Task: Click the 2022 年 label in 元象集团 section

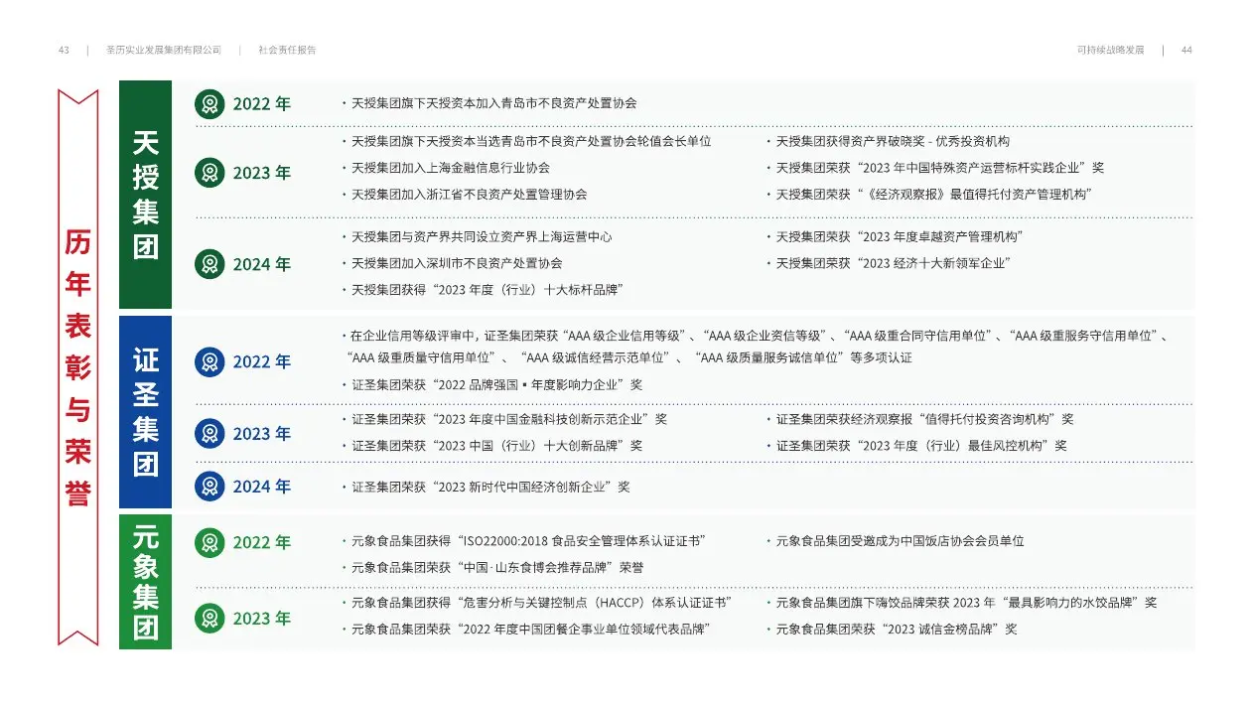Action: coord(262,542)
